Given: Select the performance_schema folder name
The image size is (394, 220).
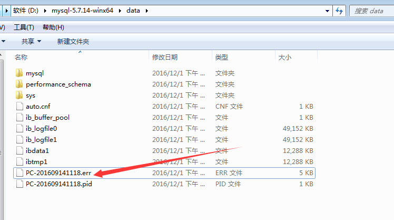Looking at the screenshot, I should (58, 84).
